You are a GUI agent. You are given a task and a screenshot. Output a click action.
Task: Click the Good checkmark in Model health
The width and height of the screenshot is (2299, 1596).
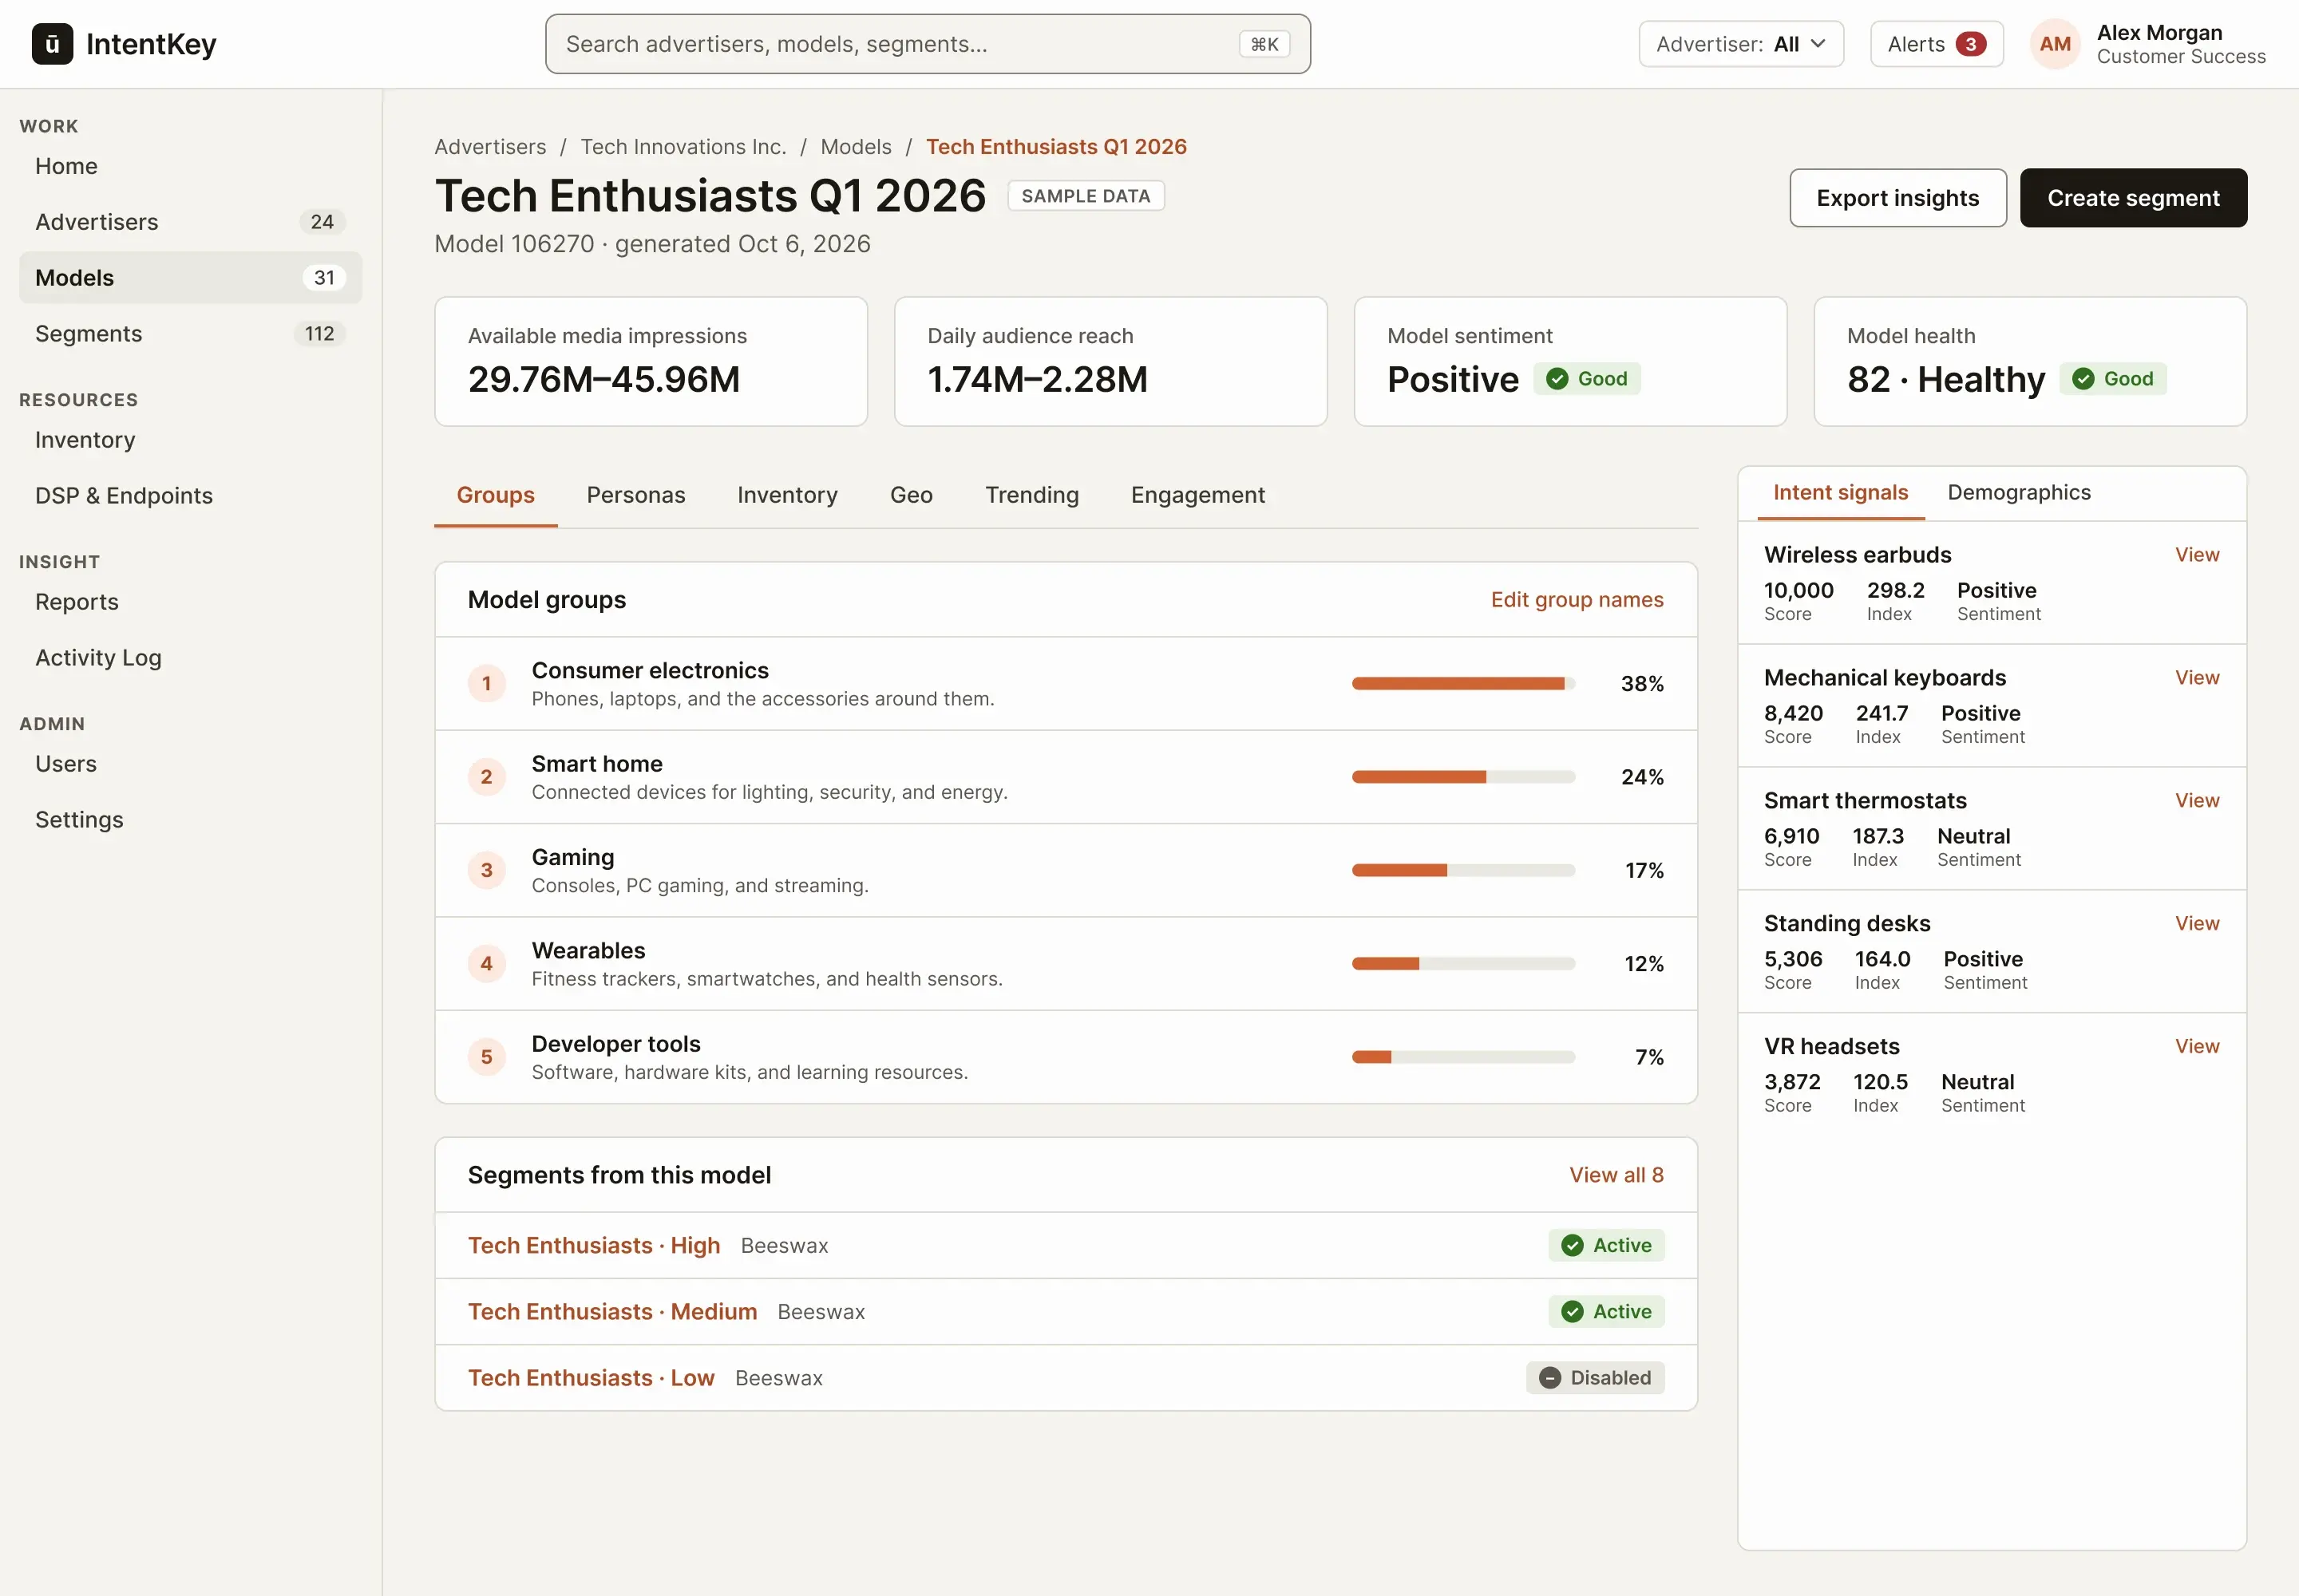point(2083,379)
